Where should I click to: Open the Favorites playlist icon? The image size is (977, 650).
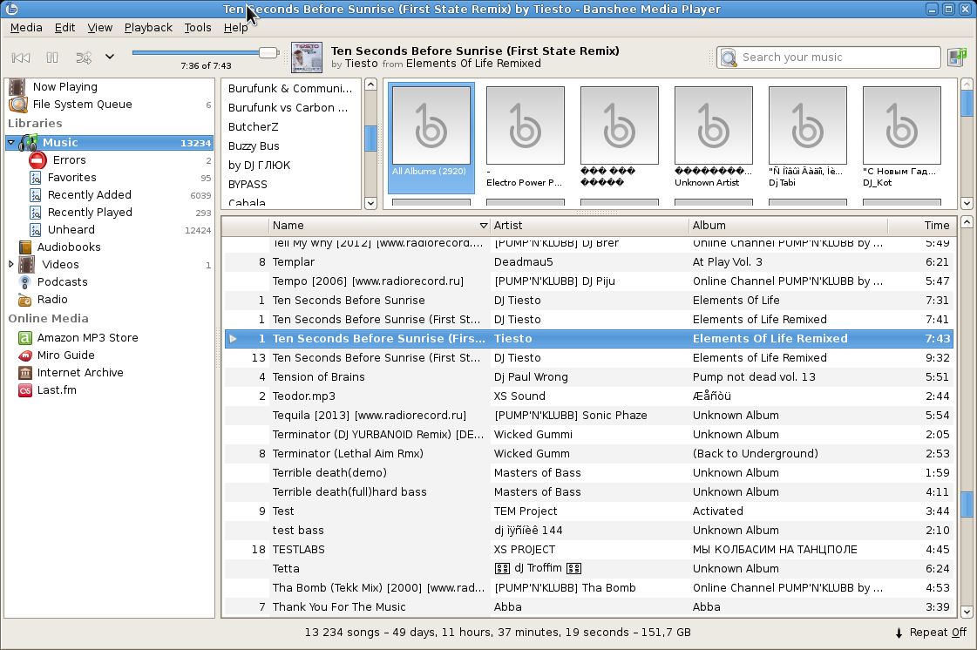tap(36, 178)
